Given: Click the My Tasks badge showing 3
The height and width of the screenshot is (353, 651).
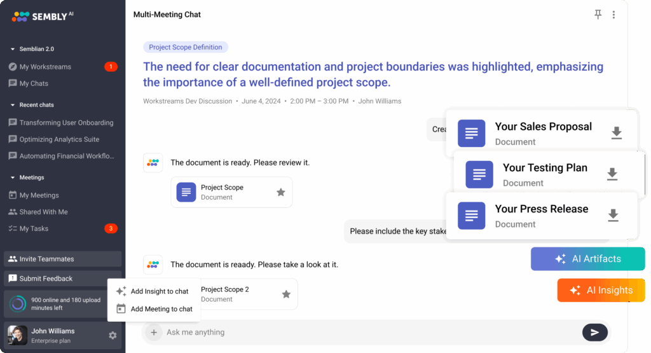Looking at the screenshot, I should pyautogui.click(x=111, y=228).
